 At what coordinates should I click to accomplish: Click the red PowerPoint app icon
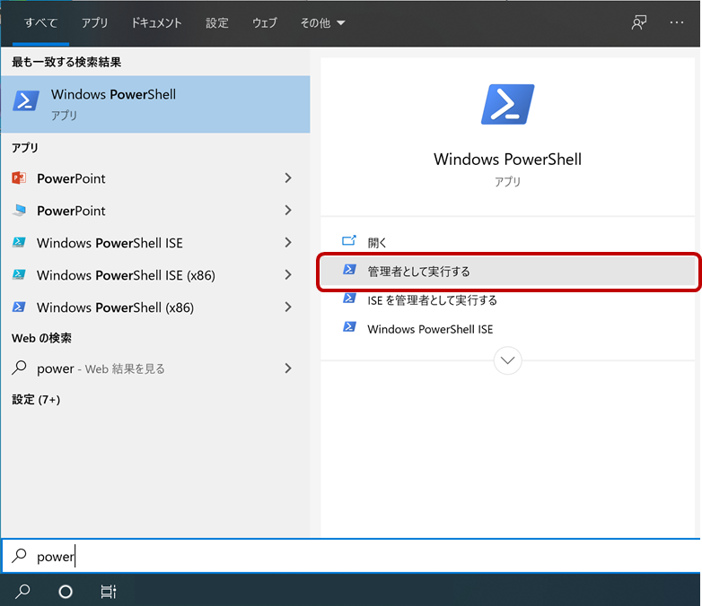pyautogui.click(x=19, y=178)
